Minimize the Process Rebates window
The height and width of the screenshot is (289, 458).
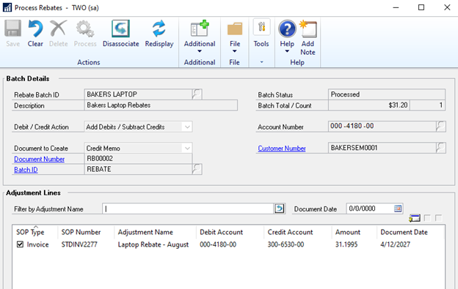click(396, 7)
